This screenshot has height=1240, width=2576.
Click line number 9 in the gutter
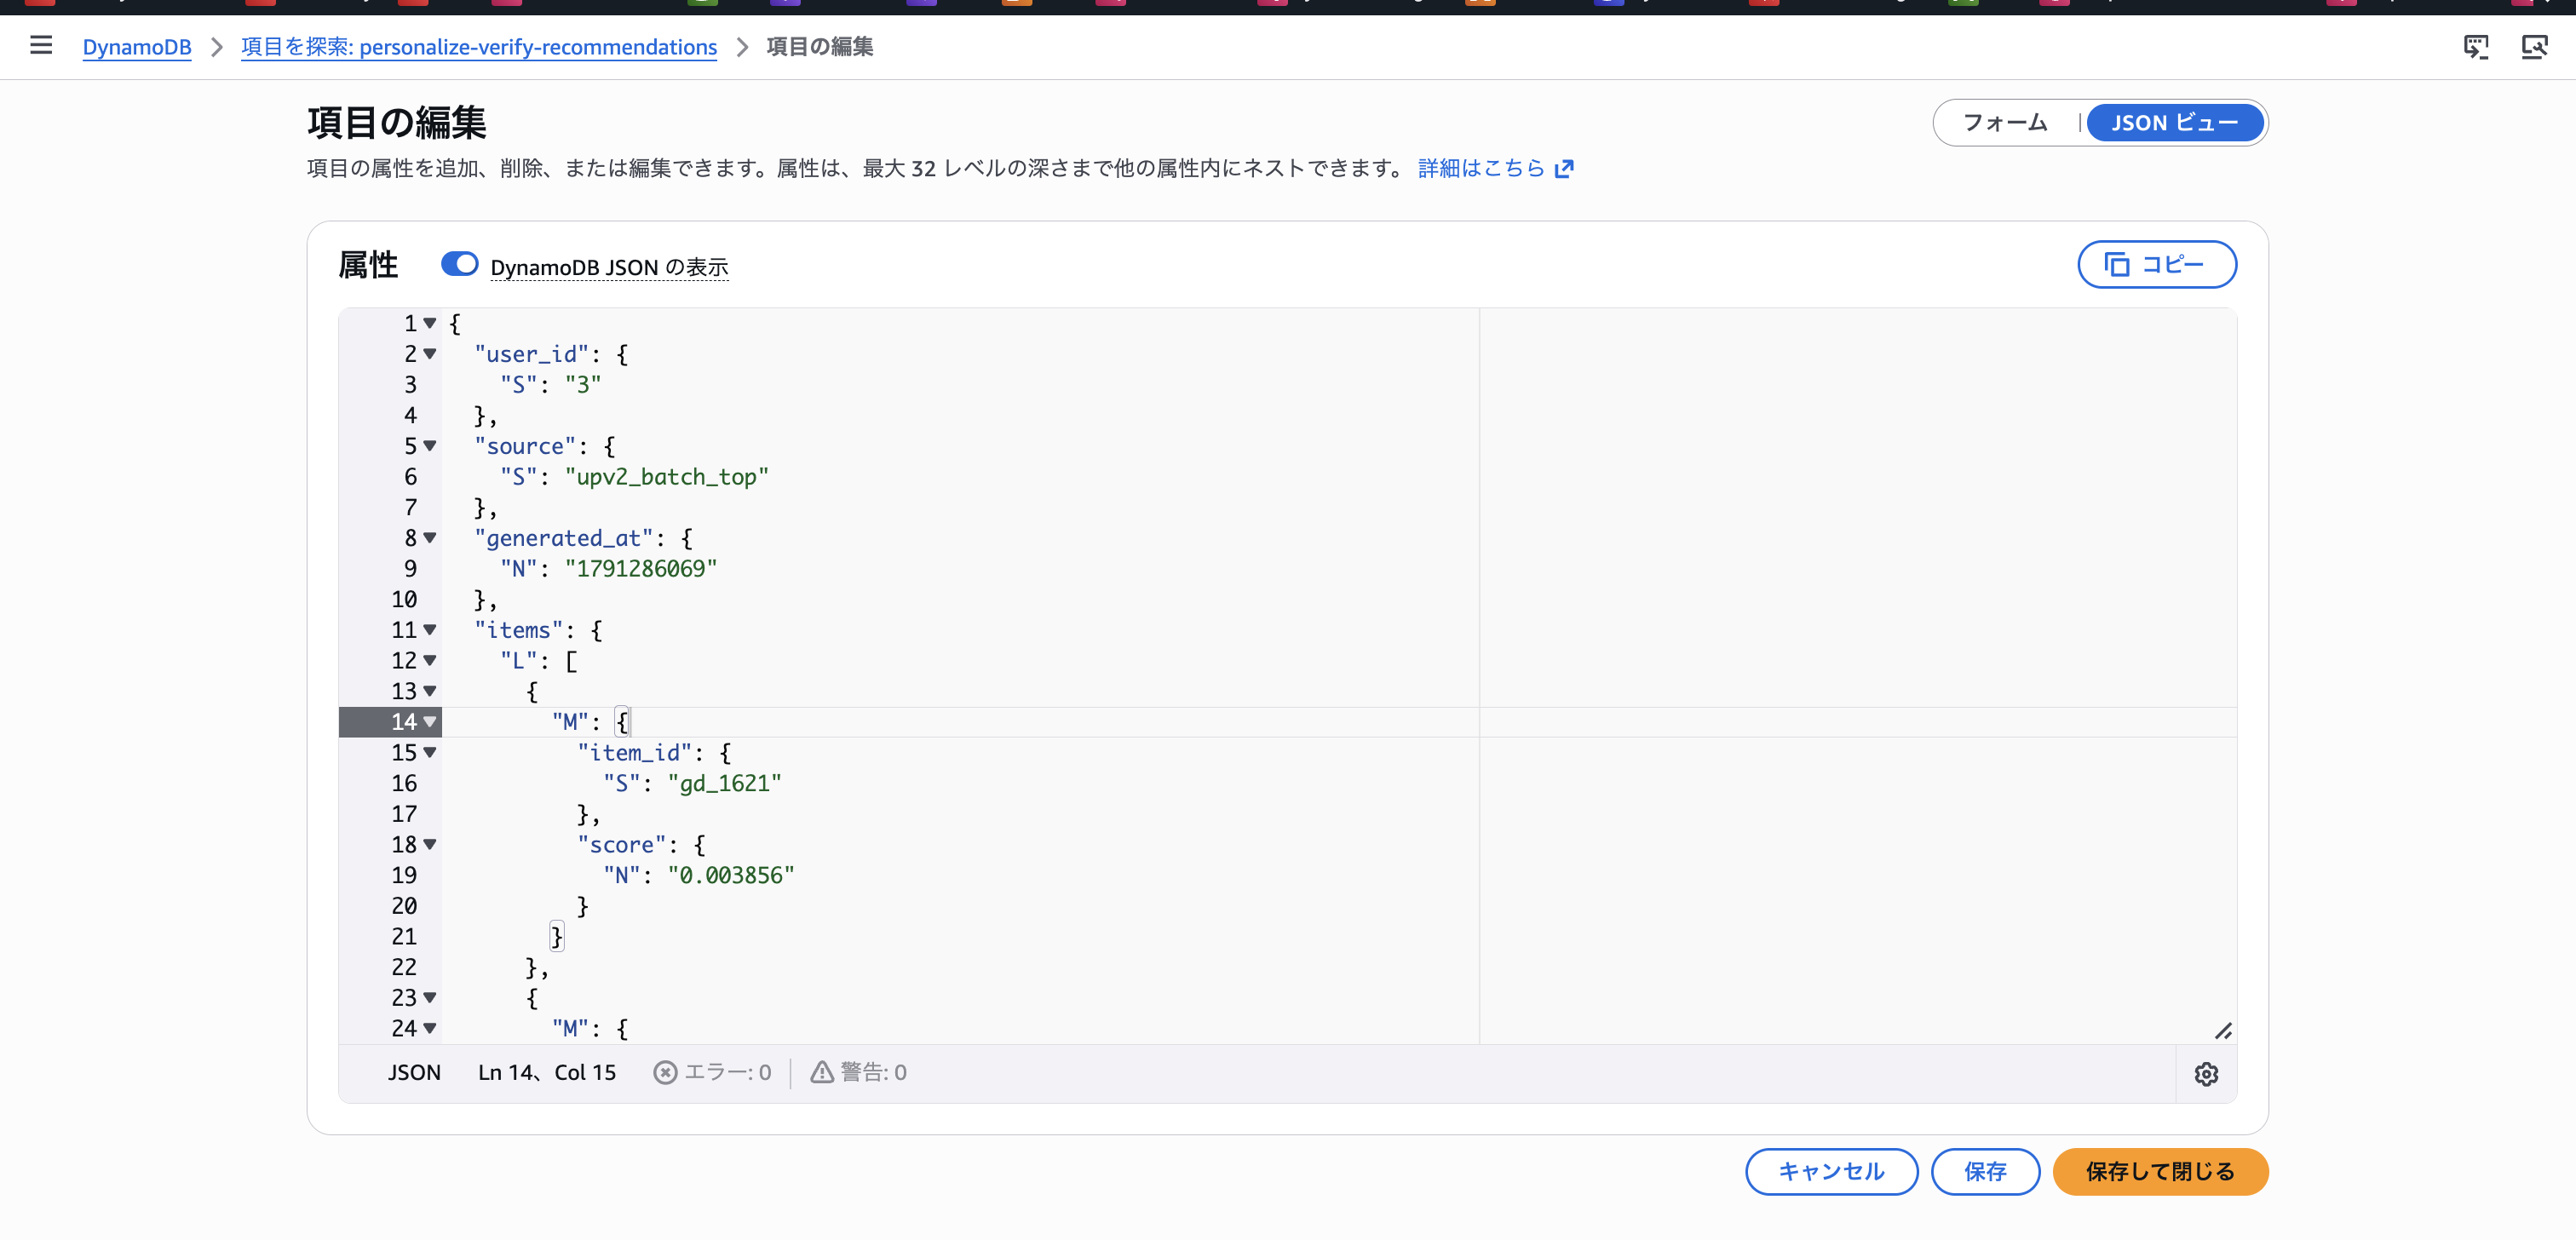(410, 569)
